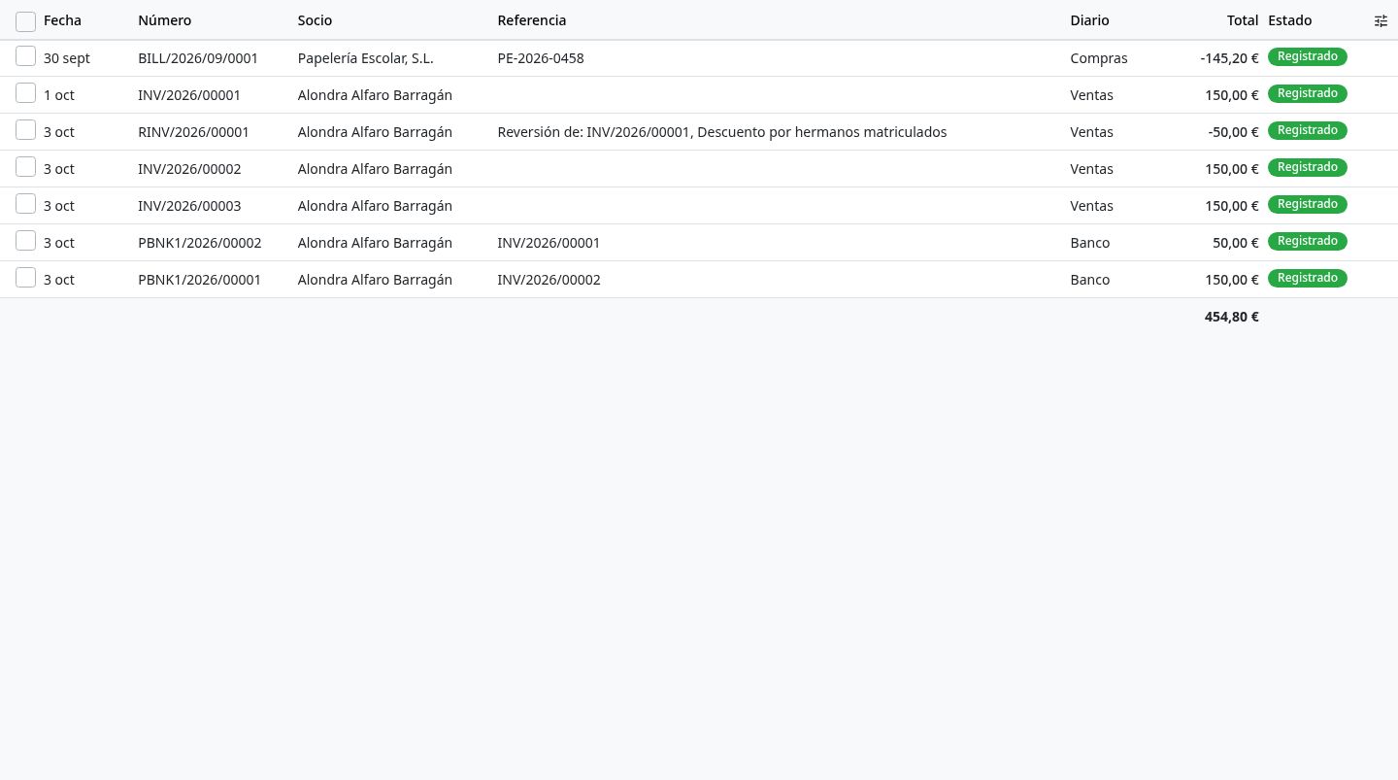
Task: Open payment PBNK1/2026/00002
Action: tap(200, 243)
